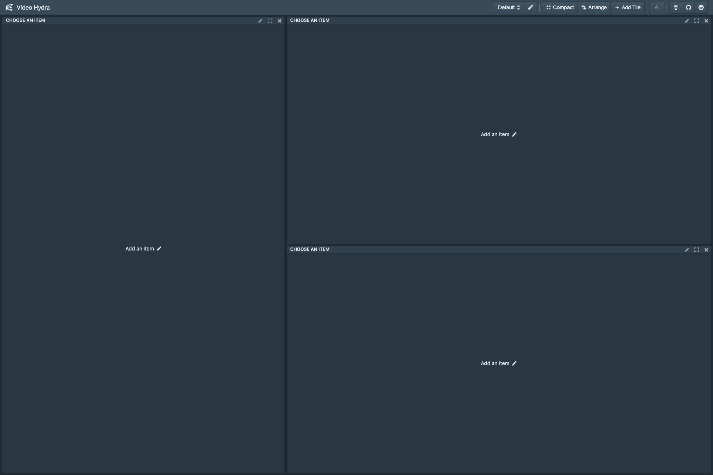This screenshot has height=475, width=713.
Task: Click the Arrange button
Action: point(594,7)
